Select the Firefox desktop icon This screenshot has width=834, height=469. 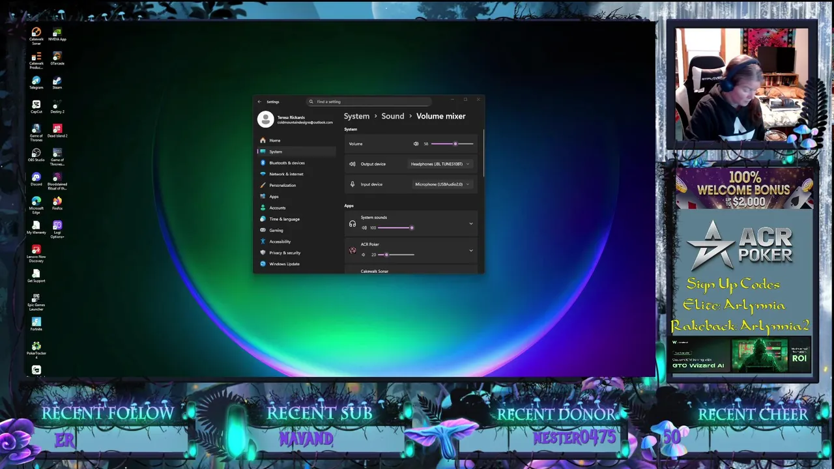(57, 203)
